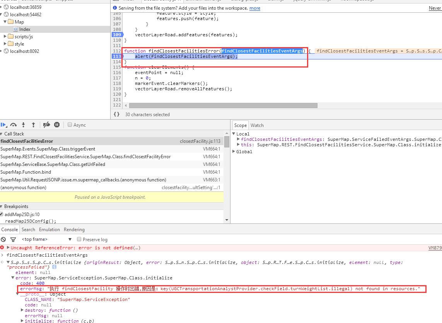The image size is (442, 323).
Task: Click the localhost:8092 globe icon
Action: (x=6, y=51)
